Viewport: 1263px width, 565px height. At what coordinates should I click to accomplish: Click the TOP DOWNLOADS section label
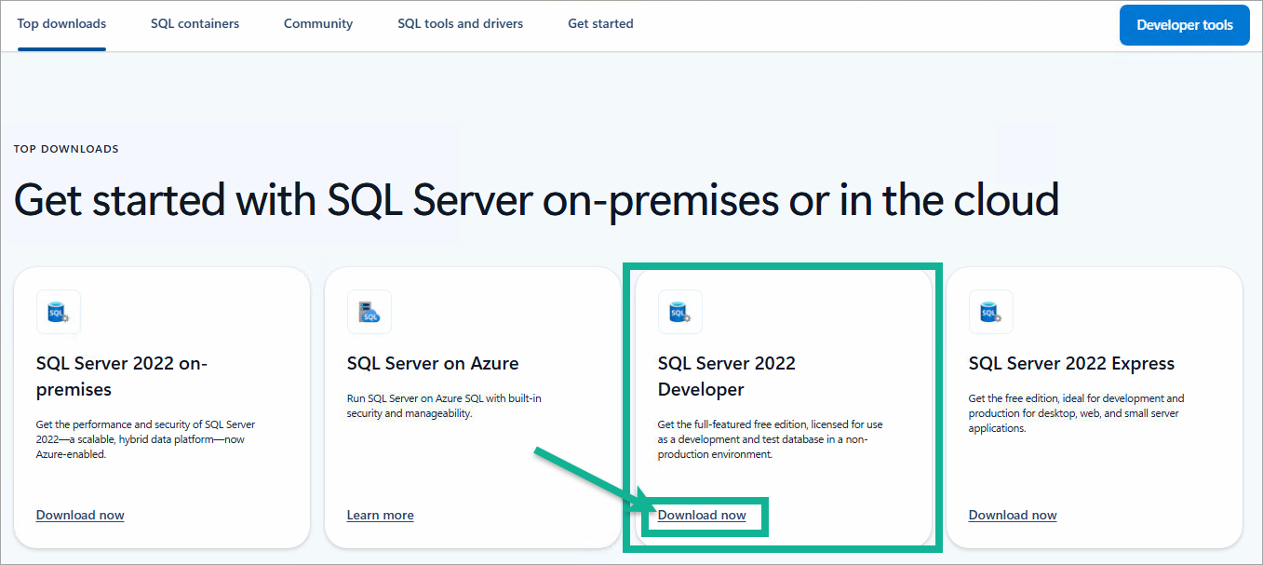66,149
